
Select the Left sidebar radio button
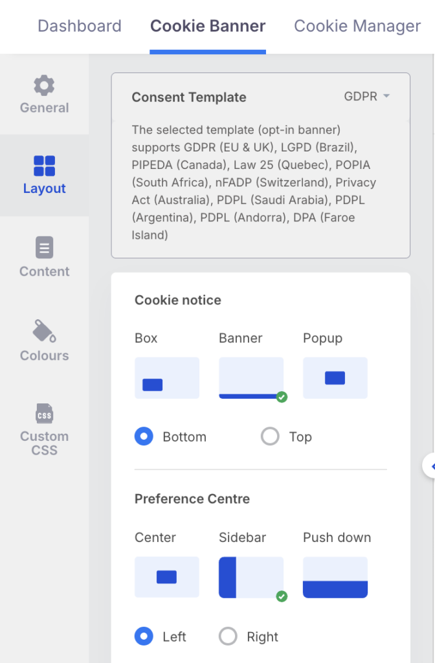(x=144, y=636)
